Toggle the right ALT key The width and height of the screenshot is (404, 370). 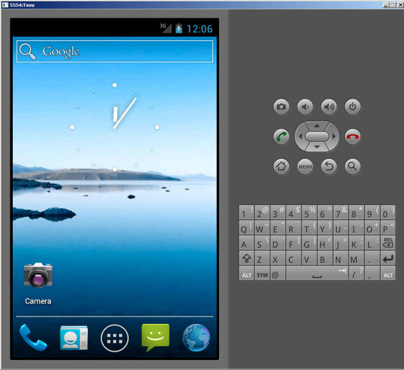click(x=388, y=274)
